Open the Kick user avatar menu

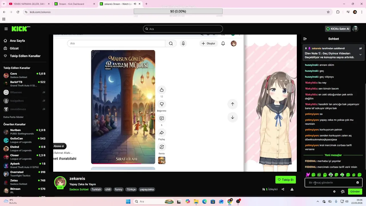[355, 29]
